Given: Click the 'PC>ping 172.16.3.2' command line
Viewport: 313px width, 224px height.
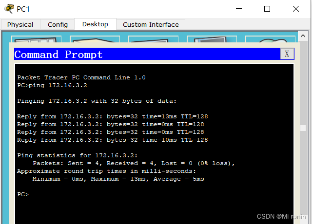Looking at the screenshot, I should pyautogui.click(x=52, y=86).
